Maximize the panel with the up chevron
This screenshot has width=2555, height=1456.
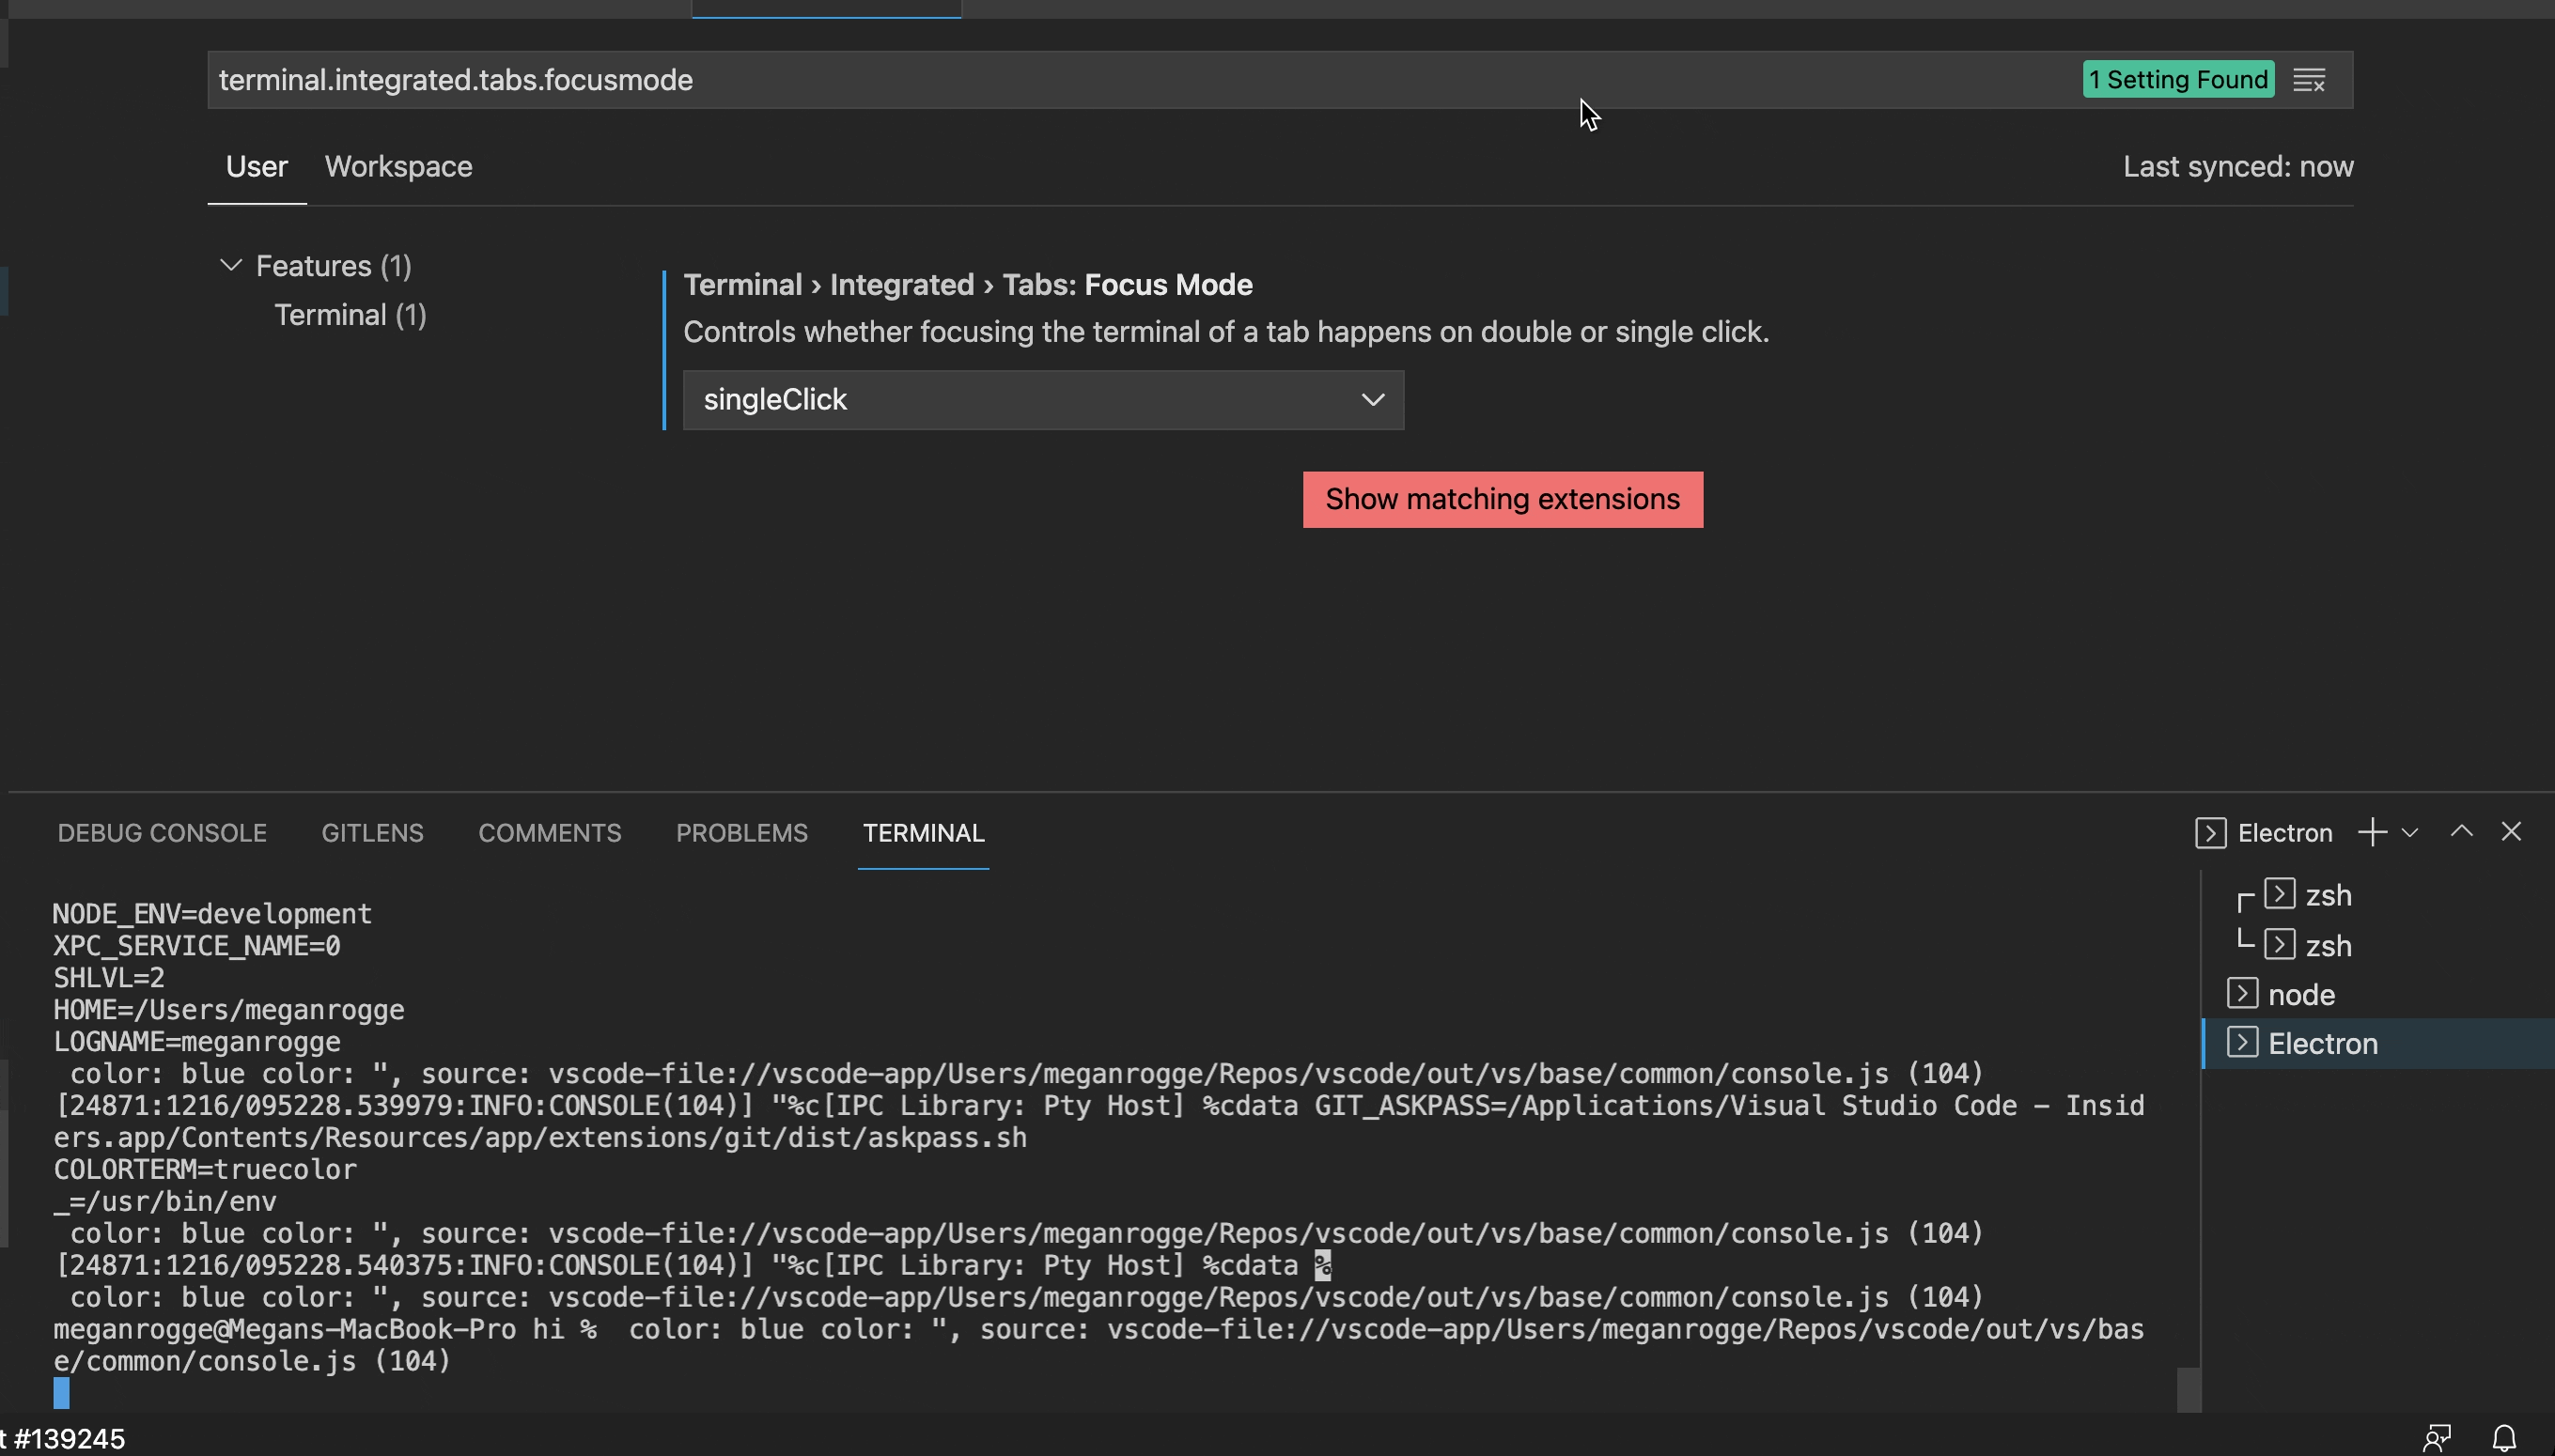[x=2461, y=832]
